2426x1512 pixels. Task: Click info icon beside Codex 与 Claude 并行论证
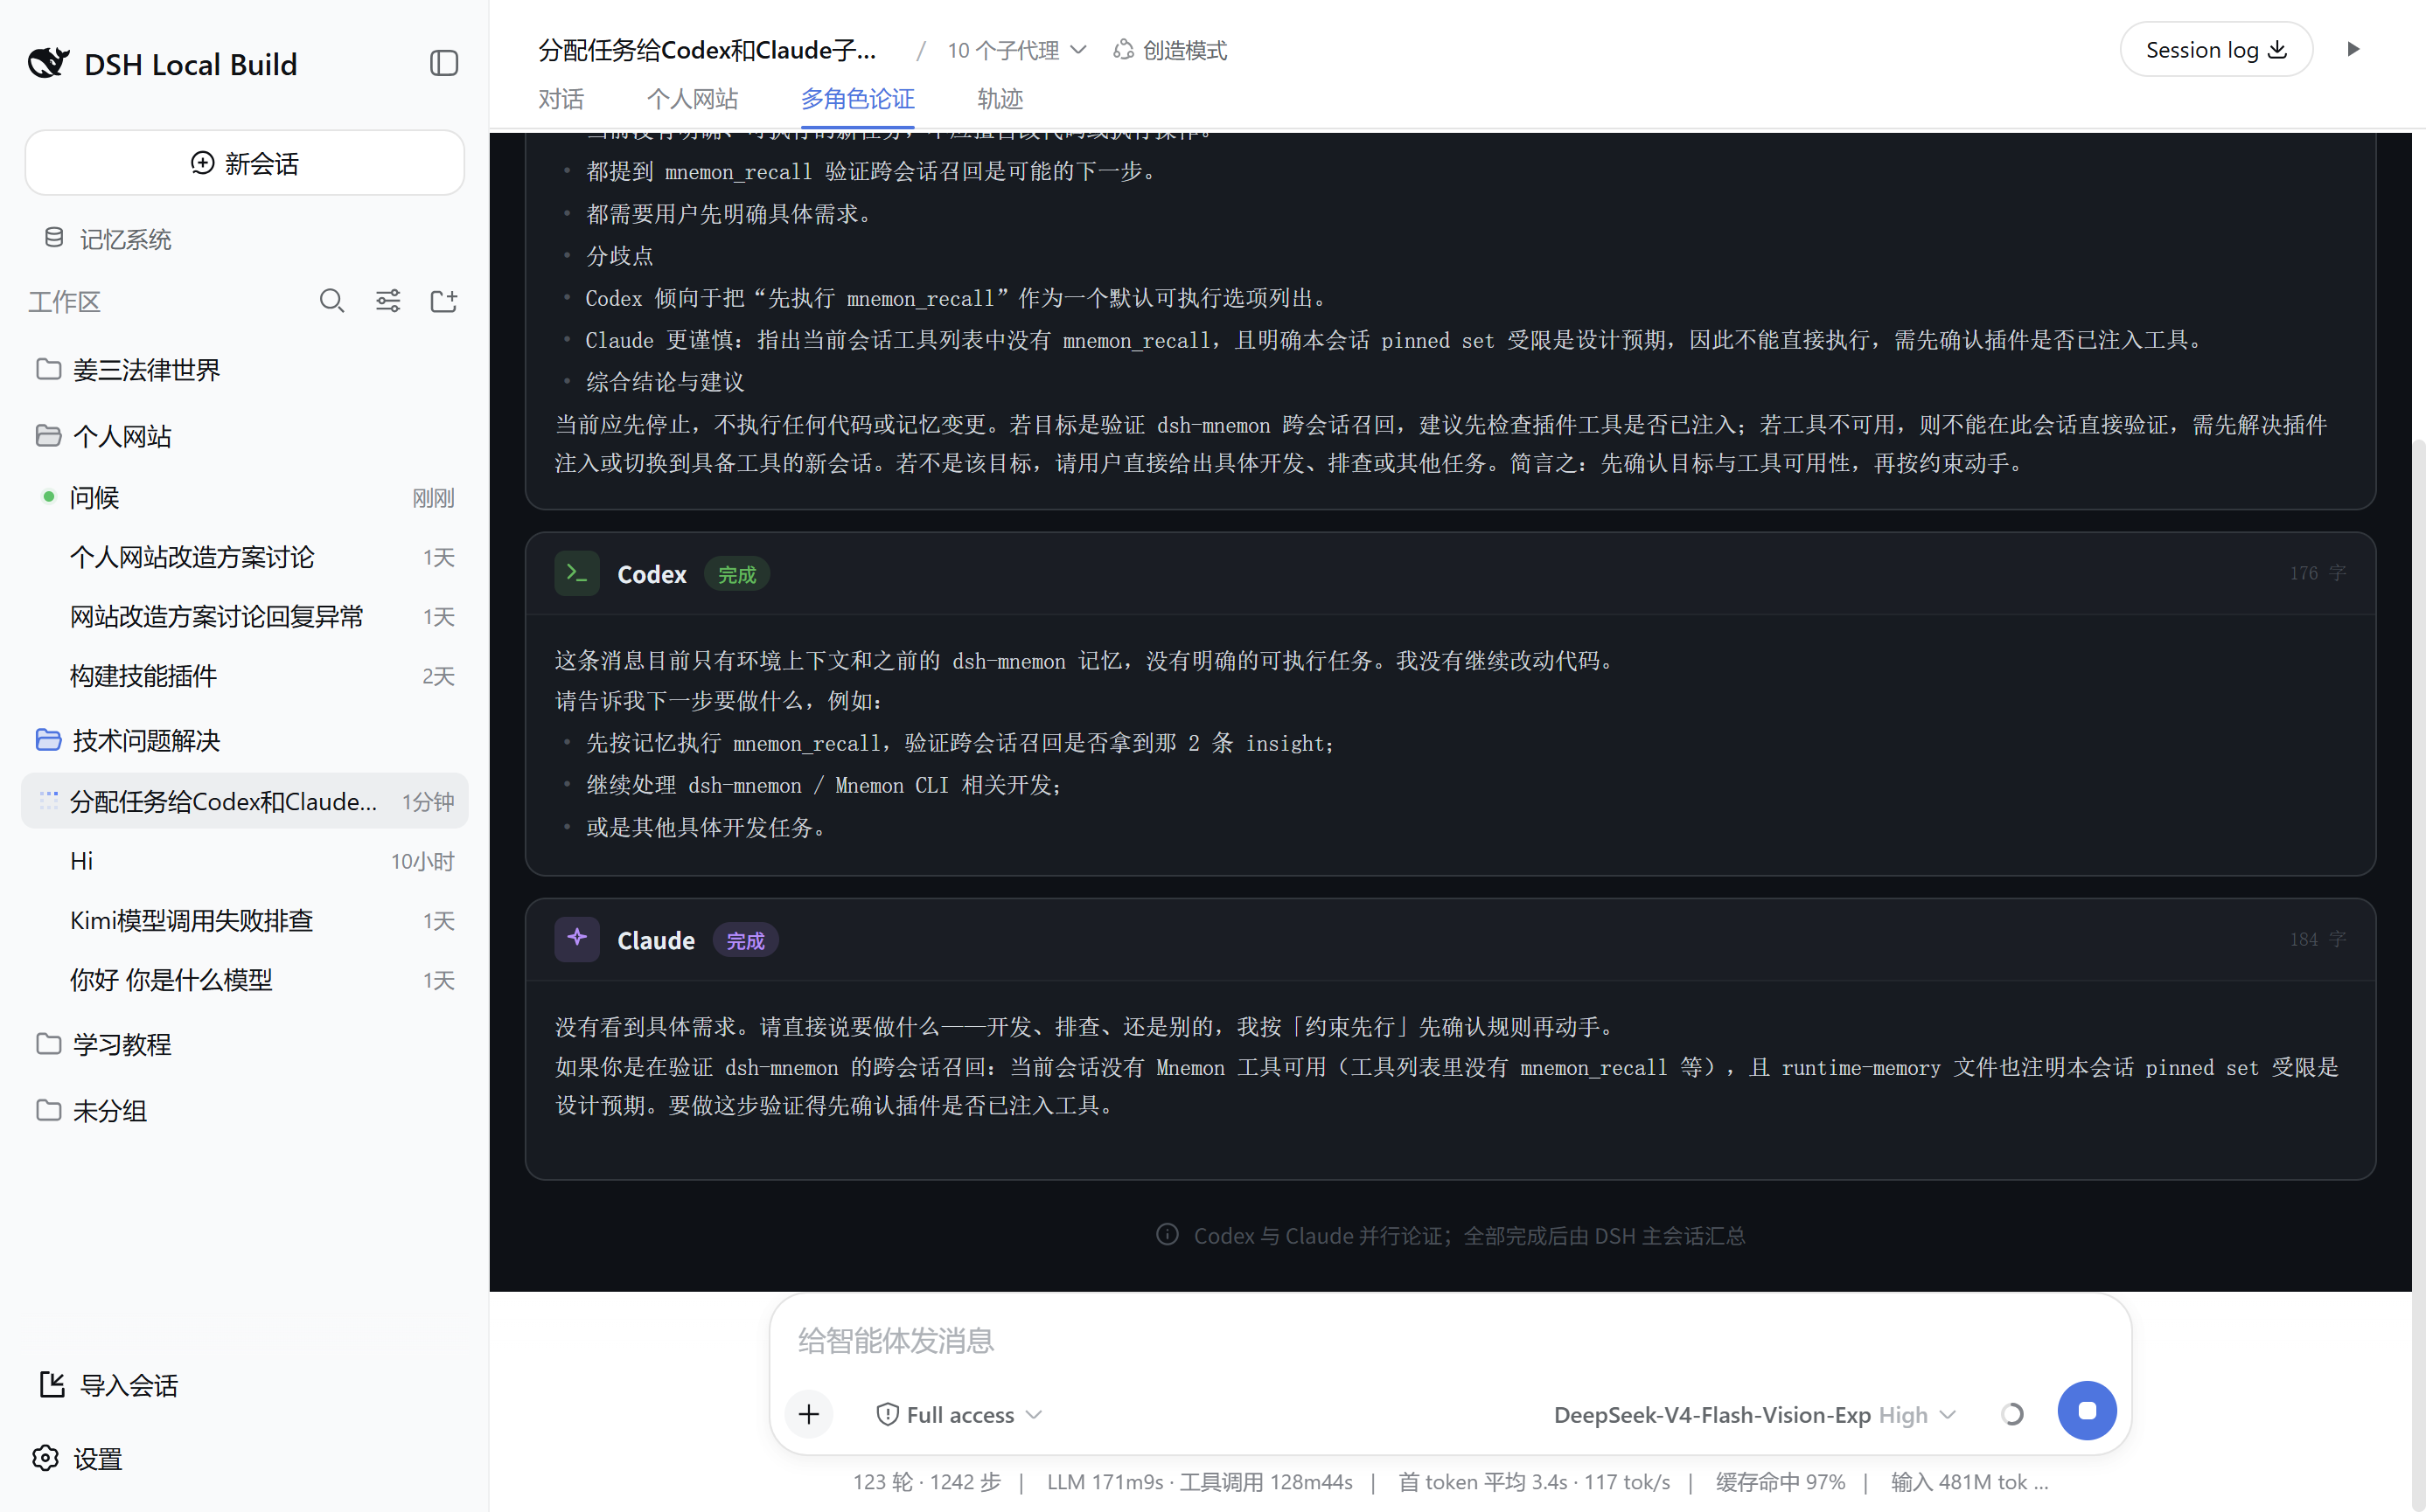1167,1235
